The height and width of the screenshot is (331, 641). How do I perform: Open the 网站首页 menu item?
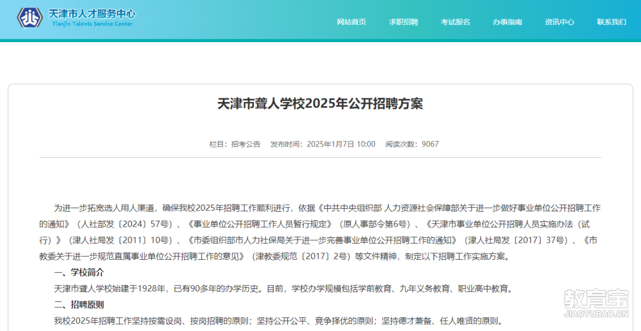click(x=351, y=22)
